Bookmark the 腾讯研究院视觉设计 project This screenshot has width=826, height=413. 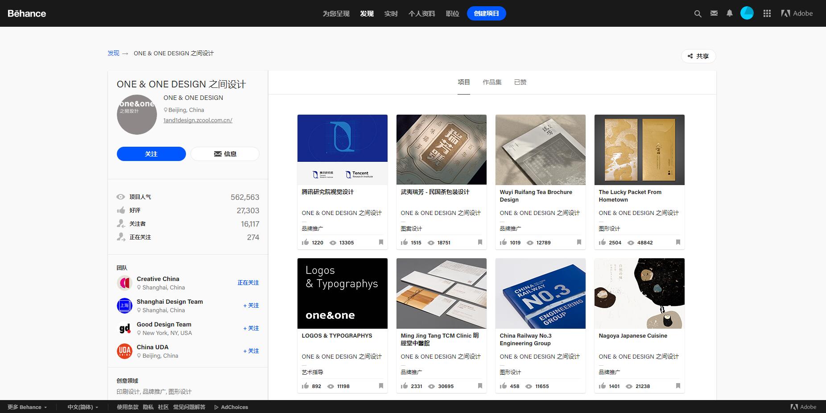(381, 242)
